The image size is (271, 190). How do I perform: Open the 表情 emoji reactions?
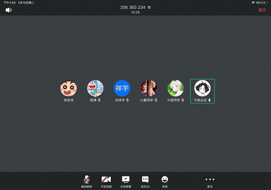pyautogui.click(x=165, y=181)
